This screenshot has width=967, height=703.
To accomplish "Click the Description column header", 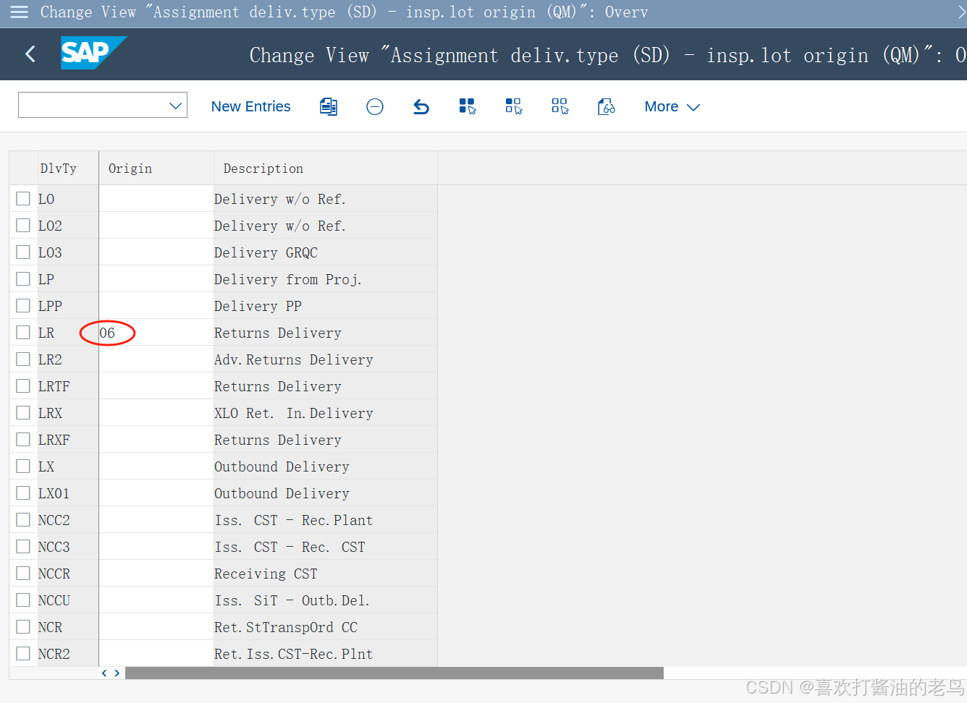I will 326,169.
